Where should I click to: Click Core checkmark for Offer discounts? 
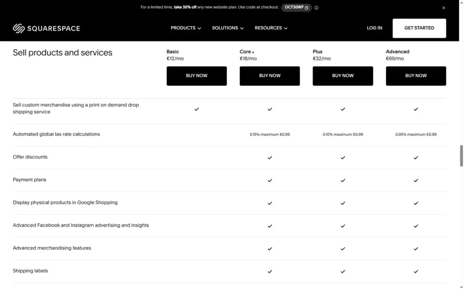coord(270,158)
